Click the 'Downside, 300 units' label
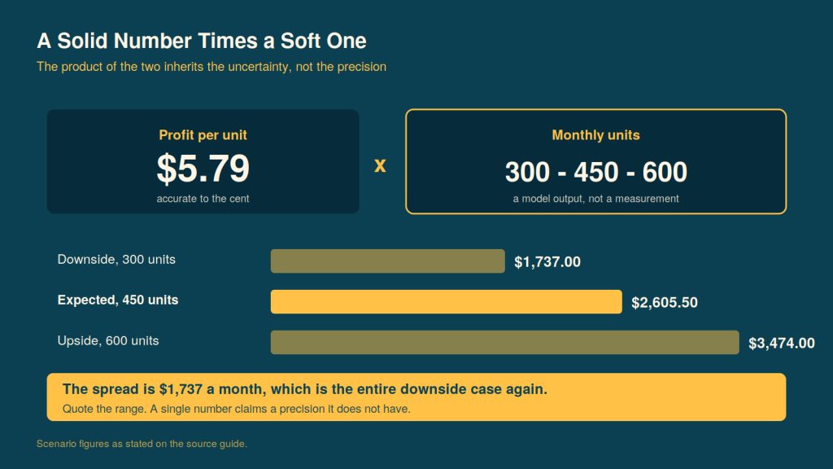This screenshot has width=833, height=469. coord(116,260)
